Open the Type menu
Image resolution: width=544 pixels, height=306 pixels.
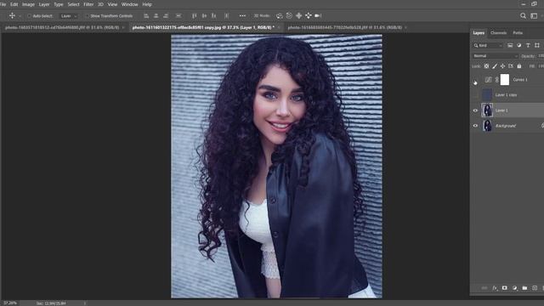coord(59,4)
